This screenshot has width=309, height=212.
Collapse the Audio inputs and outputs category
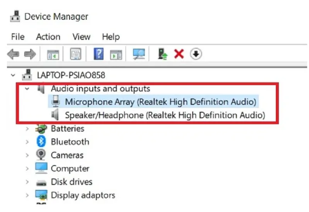coord(27,89)
